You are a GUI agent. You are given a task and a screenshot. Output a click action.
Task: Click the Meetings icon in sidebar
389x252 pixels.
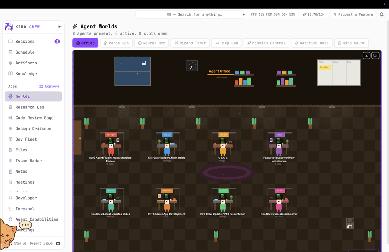pos(11,182)
